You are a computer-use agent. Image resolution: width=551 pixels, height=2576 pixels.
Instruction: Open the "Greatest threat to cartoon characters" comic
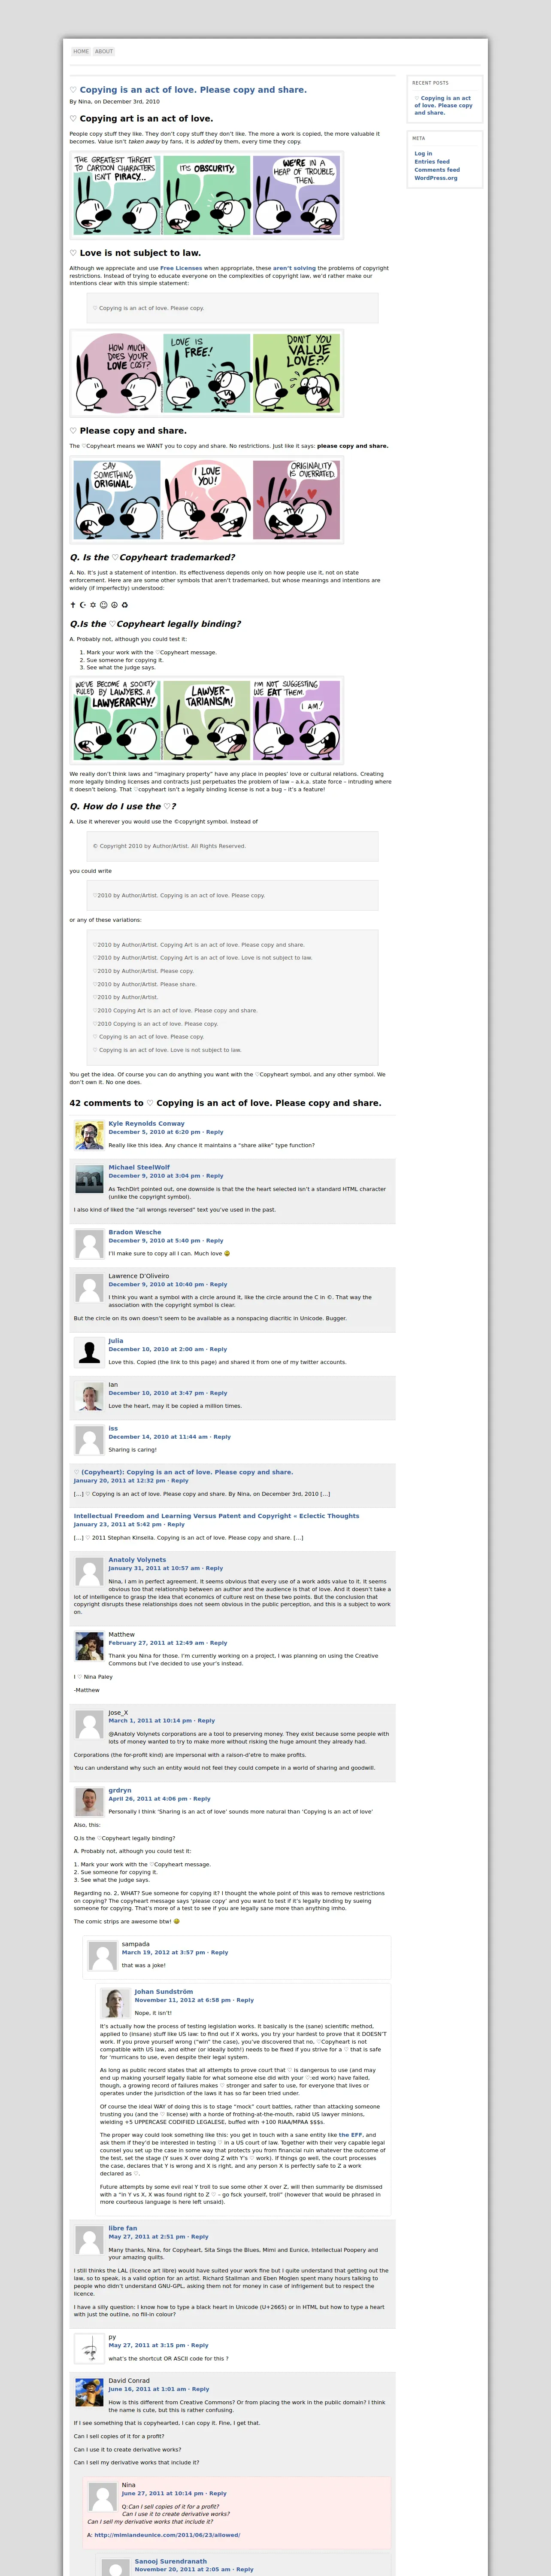pos(207,195)
